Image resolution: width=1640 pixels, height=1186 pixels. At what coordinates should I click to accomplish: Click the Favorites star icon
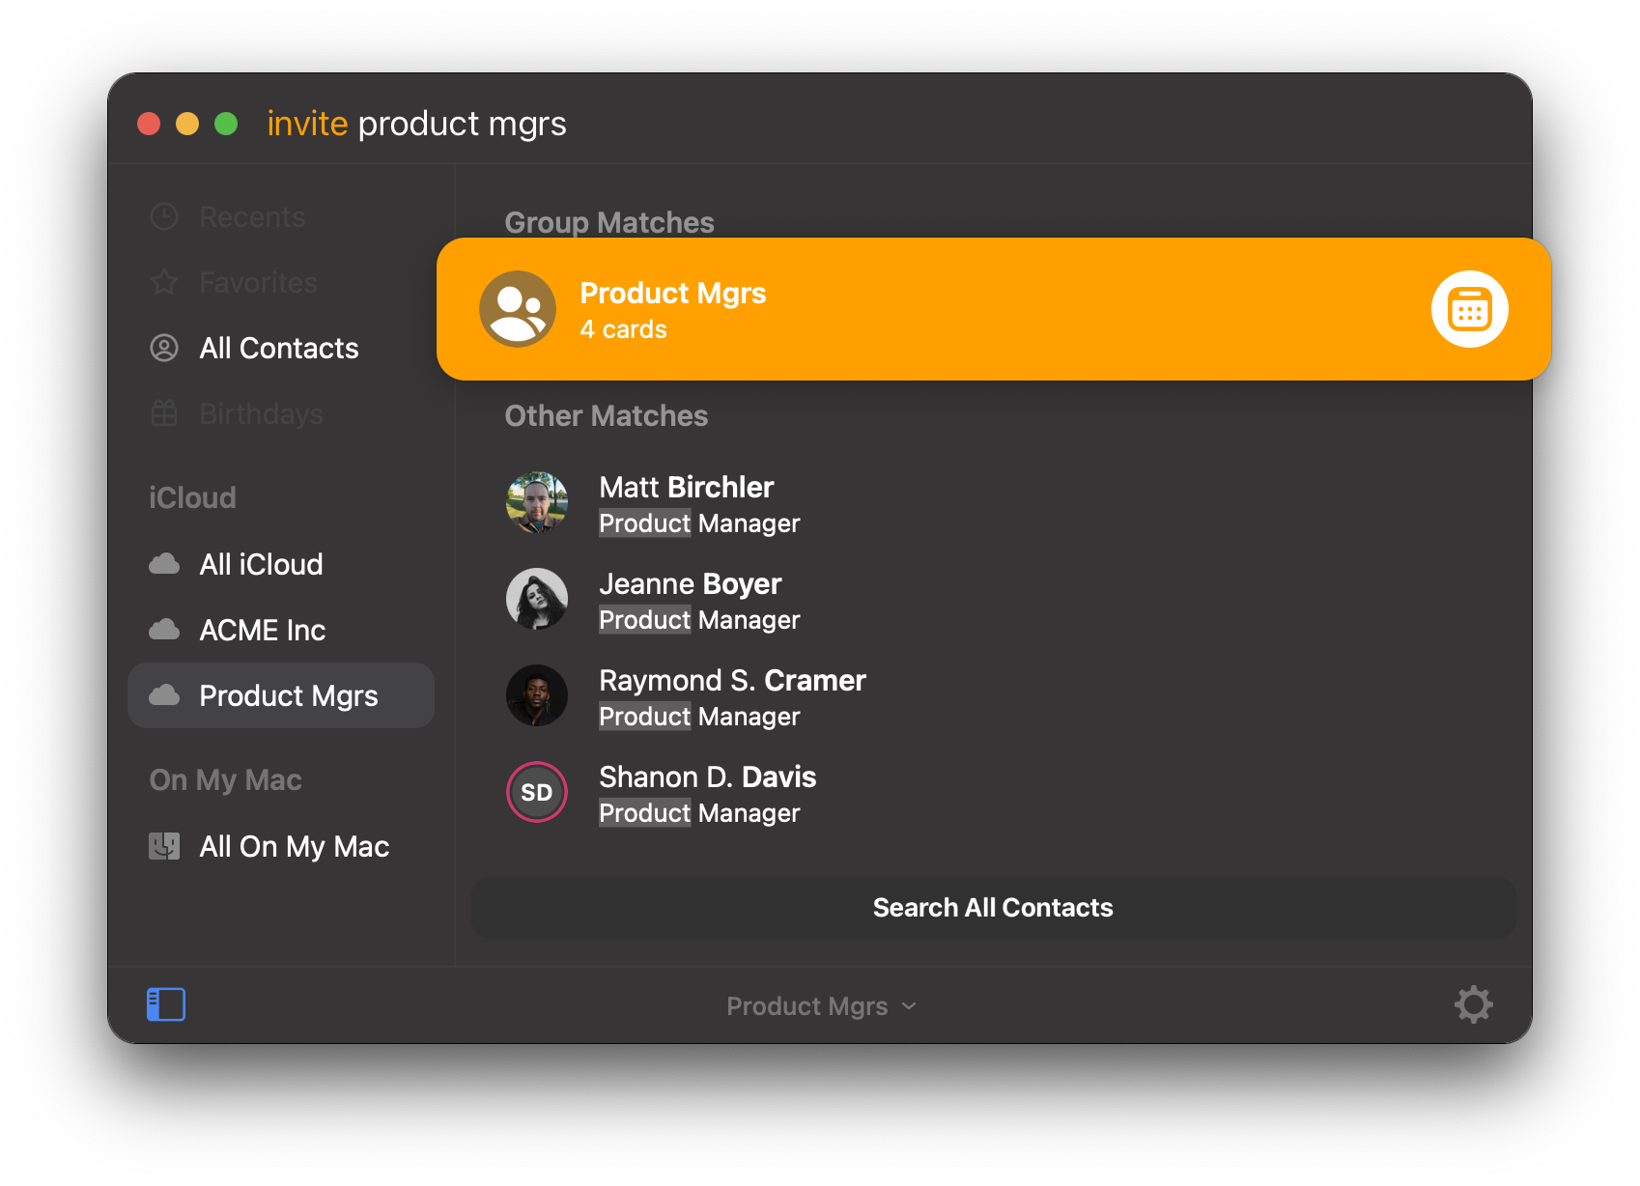point(164,282)
